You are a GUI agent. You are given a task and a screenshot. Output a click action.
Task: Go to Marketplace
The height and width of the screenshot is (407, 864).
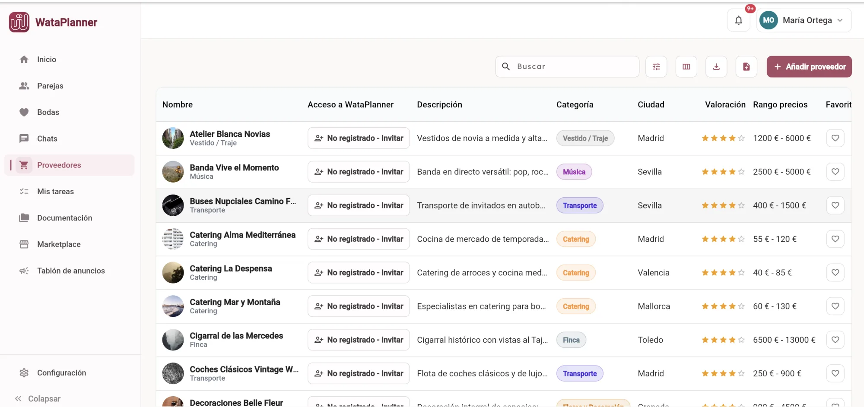point(69,244)
